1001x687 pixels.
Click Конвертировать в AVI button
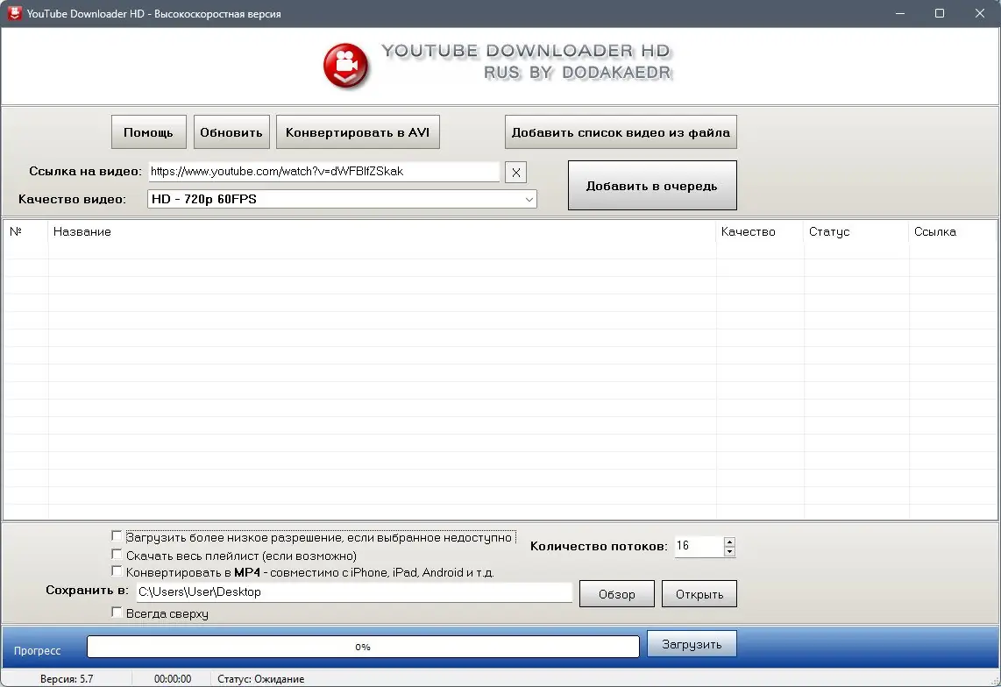(359, 132)
